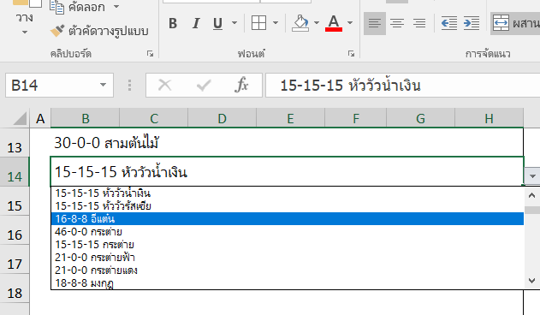This screenshot has width=540, height=315.
Task: Select row 16 header
Action: [15, 230]
